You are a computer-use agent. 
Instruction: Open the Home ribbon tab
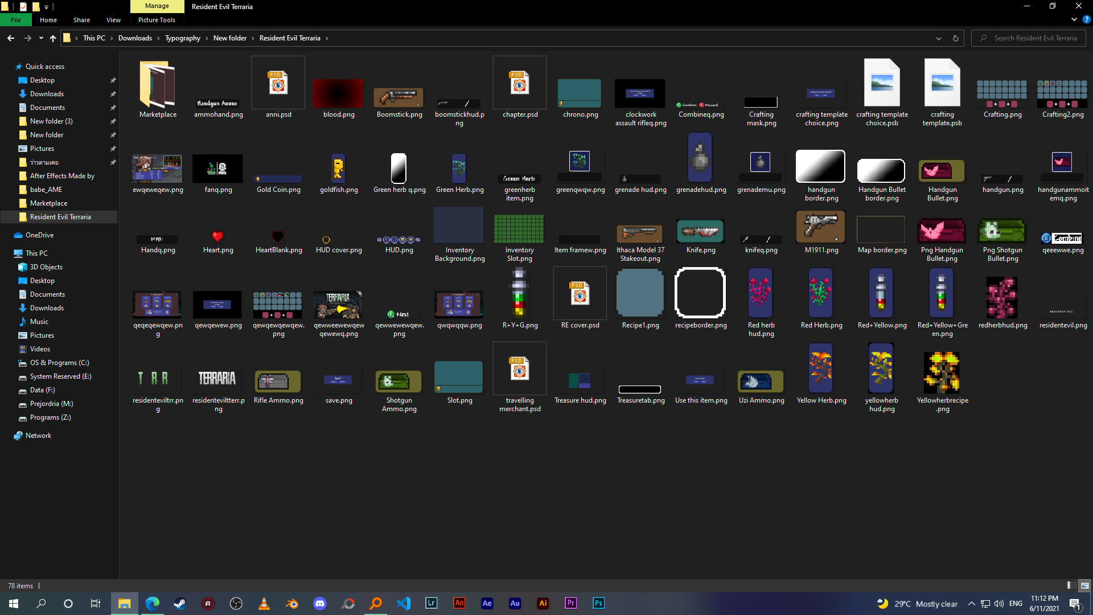[48, 20]
